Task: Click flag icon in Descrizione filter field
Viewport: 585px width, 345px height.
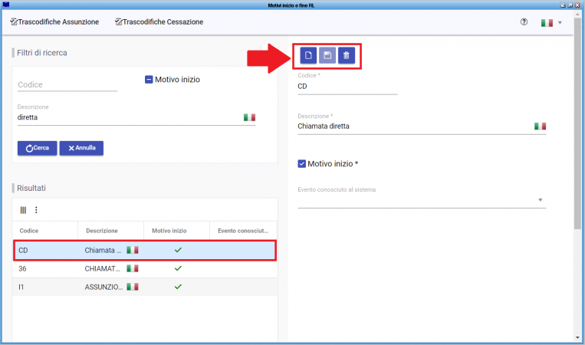Action: tap(250, 117)
